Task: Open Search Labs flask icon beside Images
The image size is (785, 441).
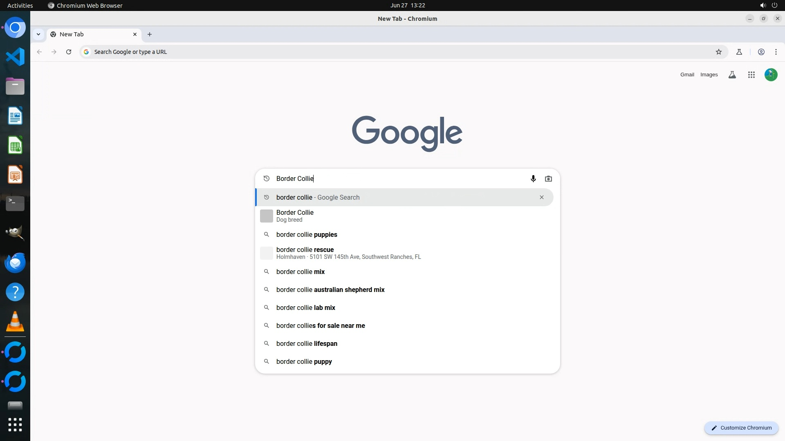Action: pos(732,75)
